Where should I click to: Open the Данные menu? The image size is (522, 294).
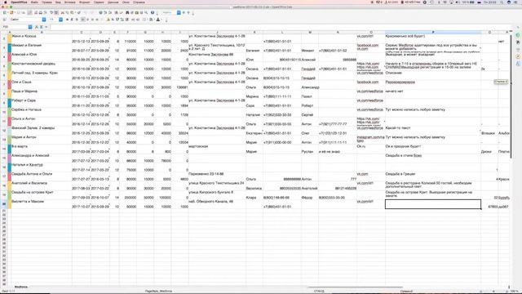pos(113,2)
